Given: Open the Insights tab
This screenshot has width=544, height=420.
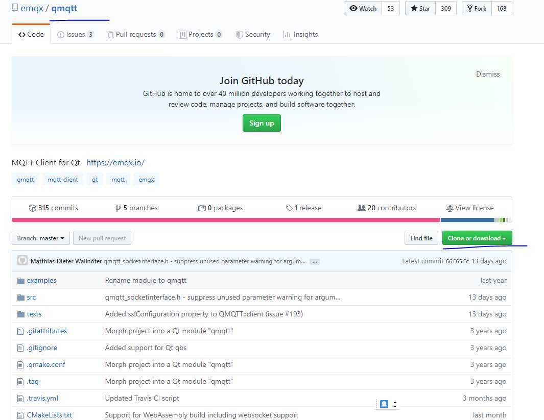Looking at the screenshot, I should tap(301, 34).
